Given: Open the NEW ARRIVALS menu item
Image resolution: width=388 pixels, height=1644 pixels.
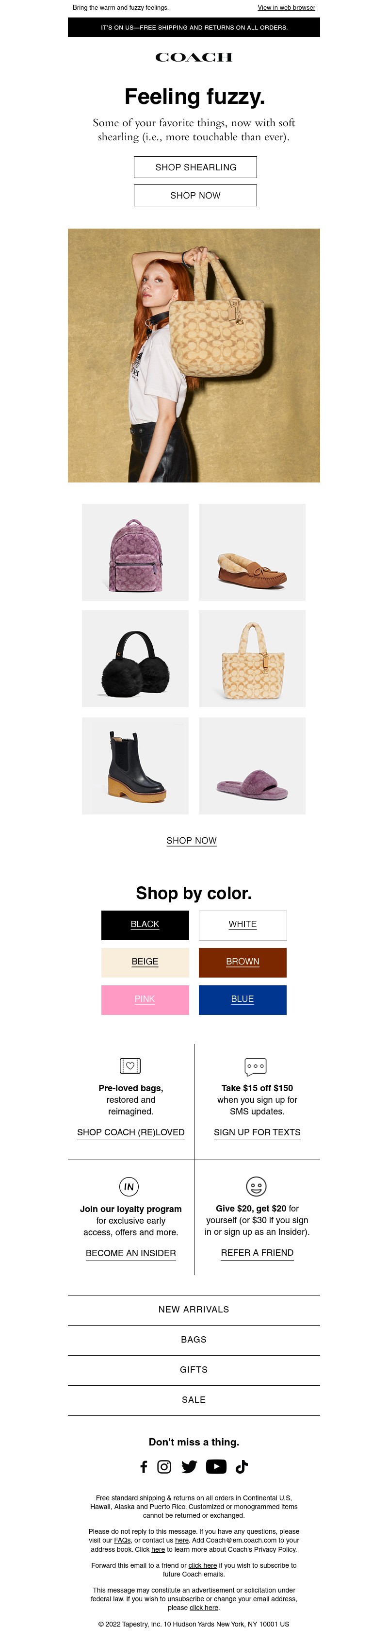Looking at the screenshot, I should [x=194, y=1310].
